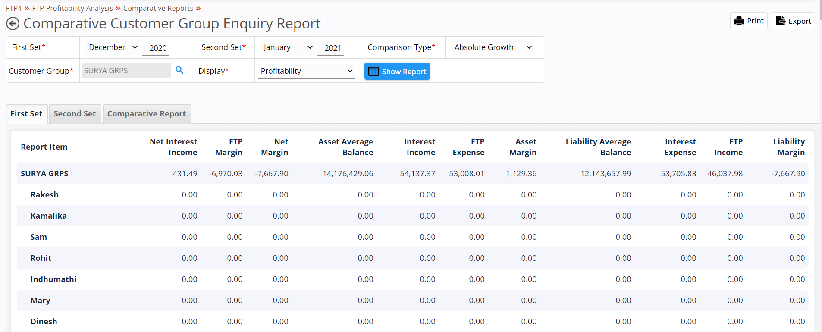Click the FTP Income column header
Viewport: 822px width, 332px height.
click(x=728, y=147)
